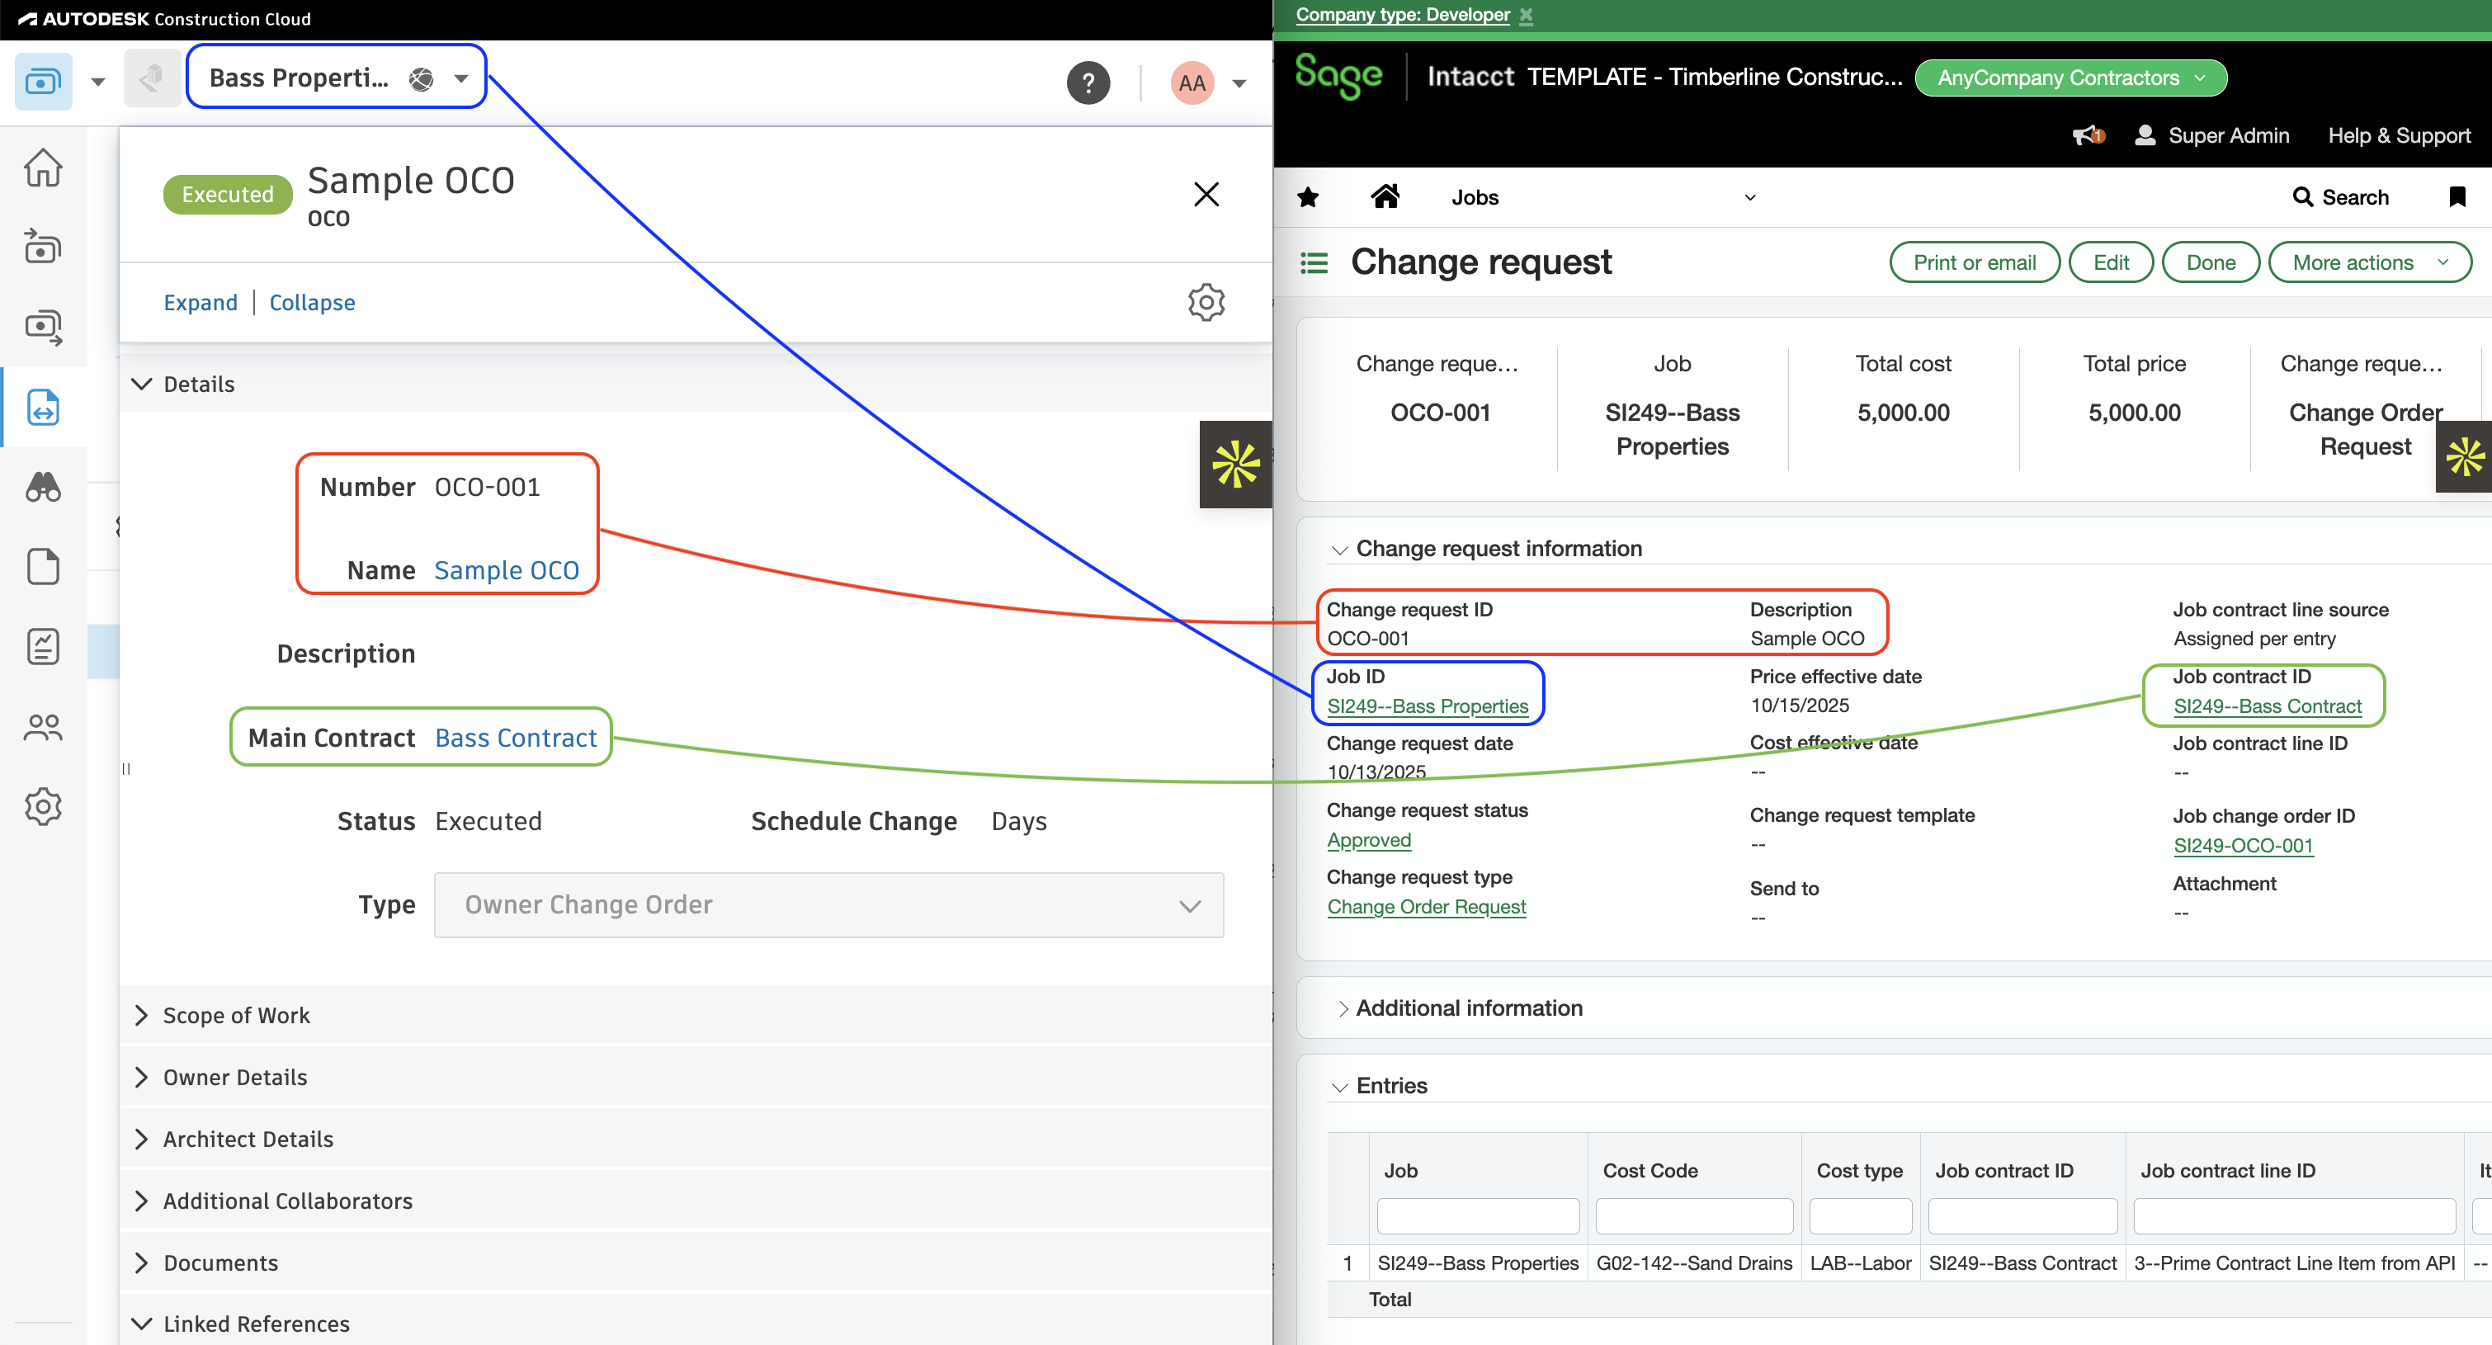Open the Members icon in the left sidebar

point(45,727)
